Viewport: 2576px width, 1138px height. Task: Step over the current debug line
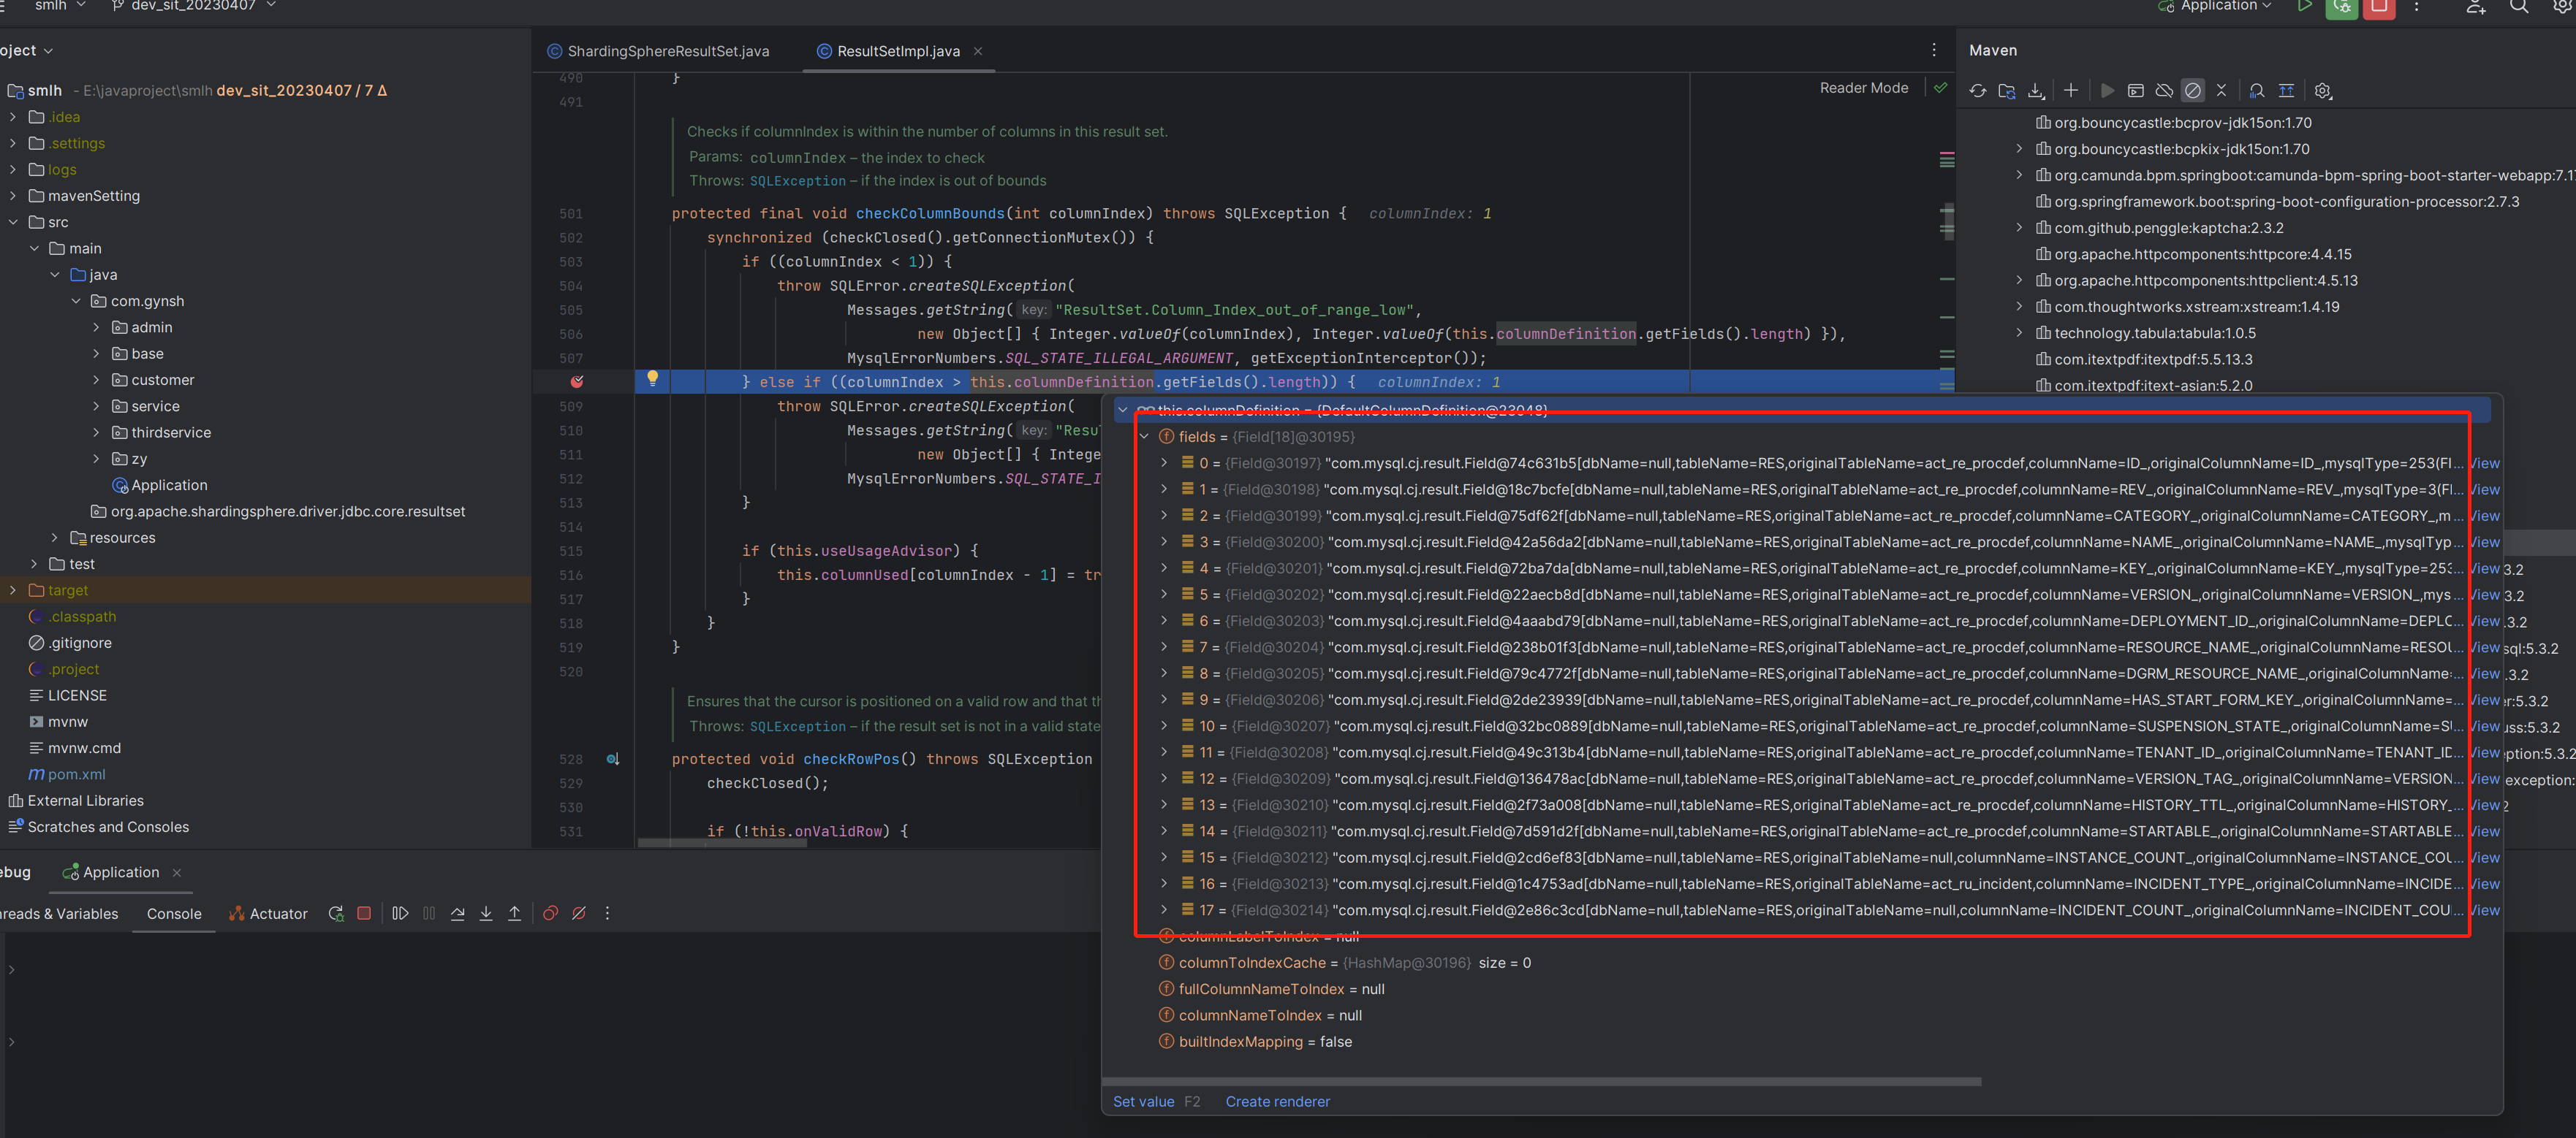[457, 913]
